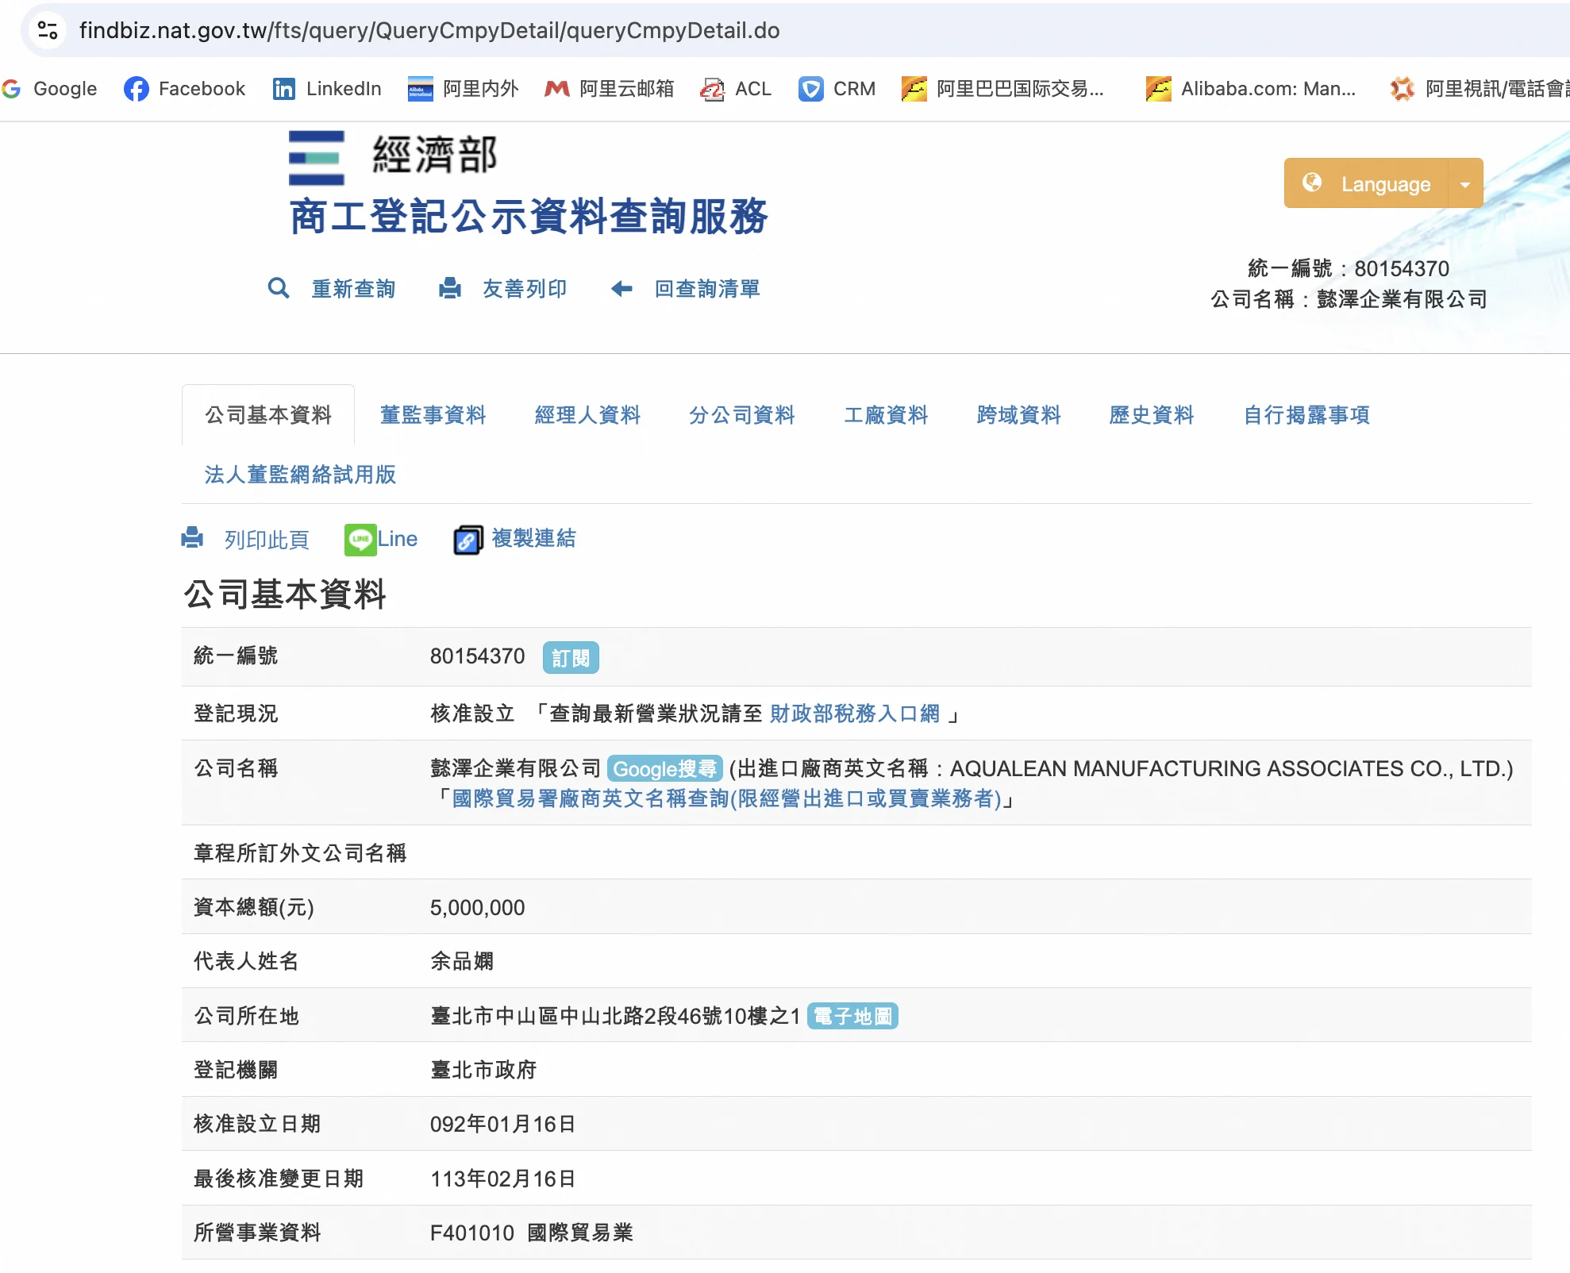Click the 列印此頁 printer icon
Screen dimensions: 1570x1273
tap(192, 538)
